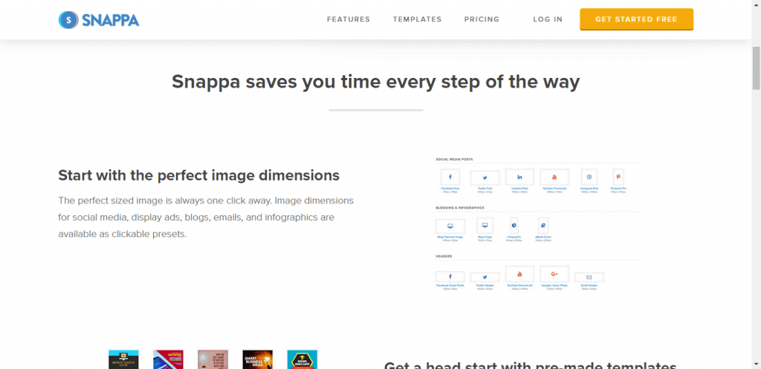The height and width of the screenshot is (369, 761).
Task: Pick the Blog Image preset icon
Action: pos(485,226)
